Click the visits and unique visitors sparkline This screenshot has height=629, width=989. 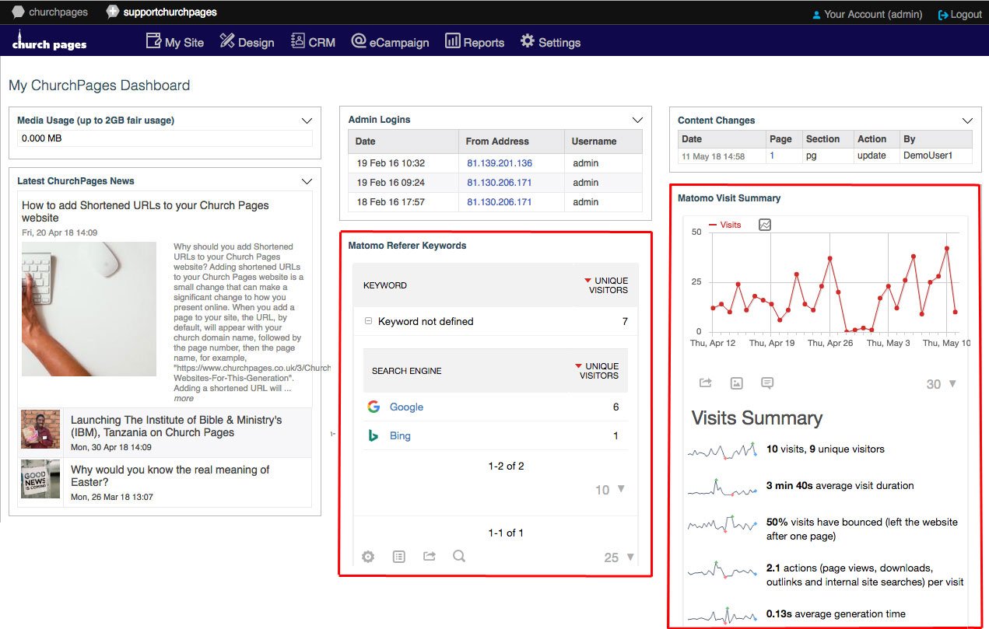[x=722, y=450]
